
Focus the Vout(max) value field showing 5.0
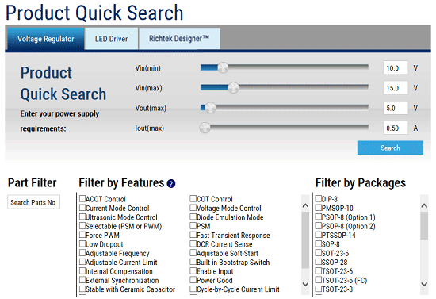(396, 108)
